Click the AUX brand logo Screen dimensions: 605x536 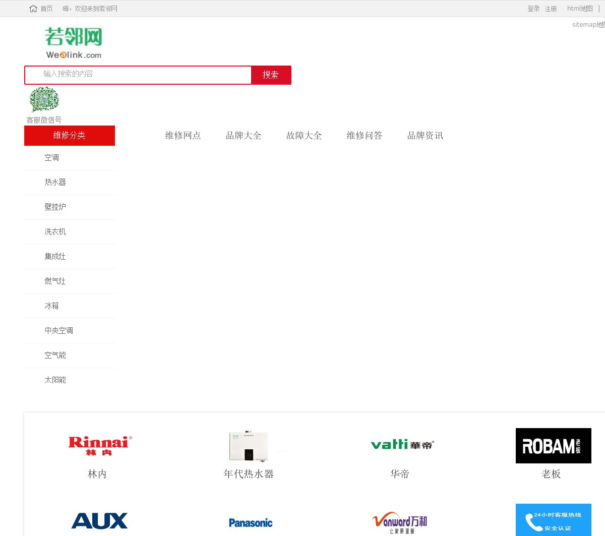coord(99,521)
